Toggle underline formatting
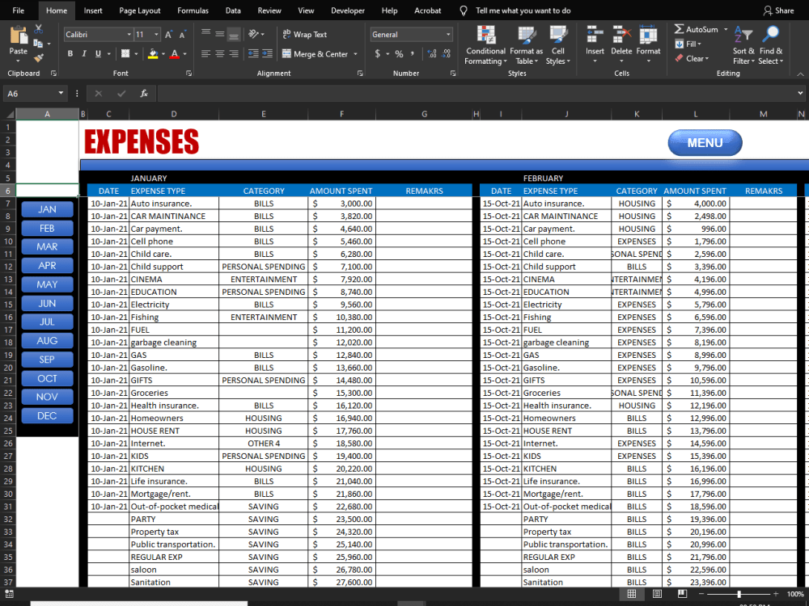Screen dimensions: 809x606 [97, 53]
